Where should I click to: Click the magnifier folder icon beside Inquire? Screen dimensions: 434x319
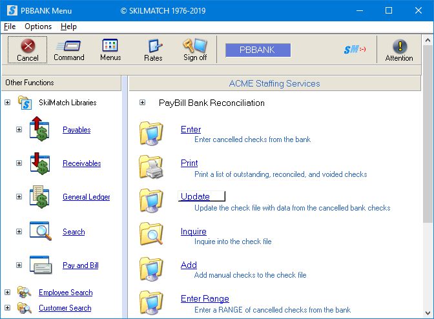coord(151,234)
